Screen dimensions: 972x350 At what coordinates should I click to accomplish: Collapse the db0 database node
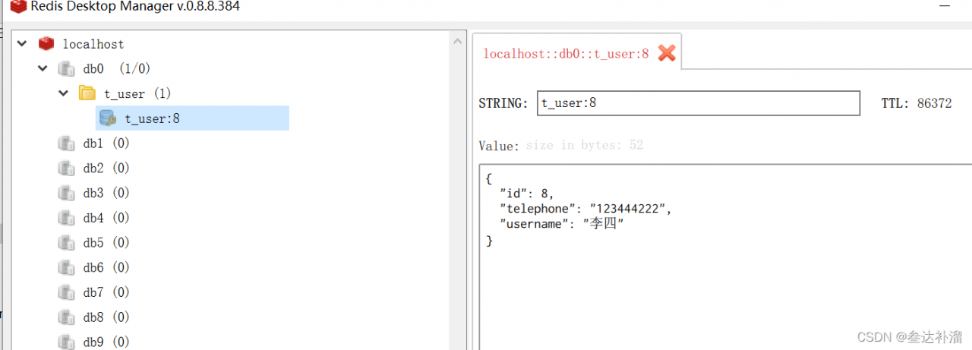click(43, 69)
